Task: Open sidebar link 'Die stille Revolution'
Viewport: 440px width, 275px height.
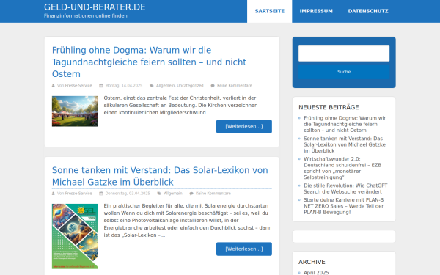Action: [345, 189]
